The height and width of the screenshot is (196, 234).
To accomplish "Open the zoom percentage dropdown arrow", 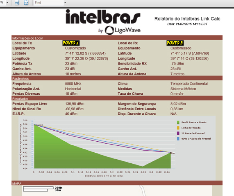I will 7,2.
